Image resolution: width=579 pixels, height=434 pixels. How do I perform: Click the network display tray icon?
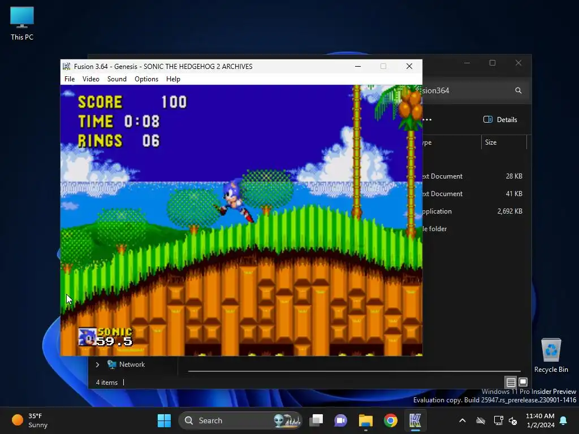click(x=498, y=420)
